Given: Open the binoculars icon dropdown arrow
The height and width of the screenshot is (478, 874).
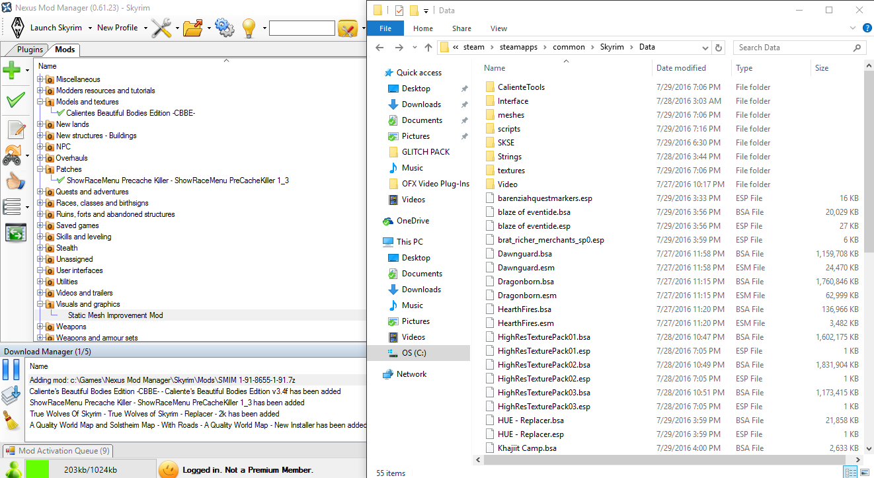Looking at the screenshot, I should (x=27, y=155).
